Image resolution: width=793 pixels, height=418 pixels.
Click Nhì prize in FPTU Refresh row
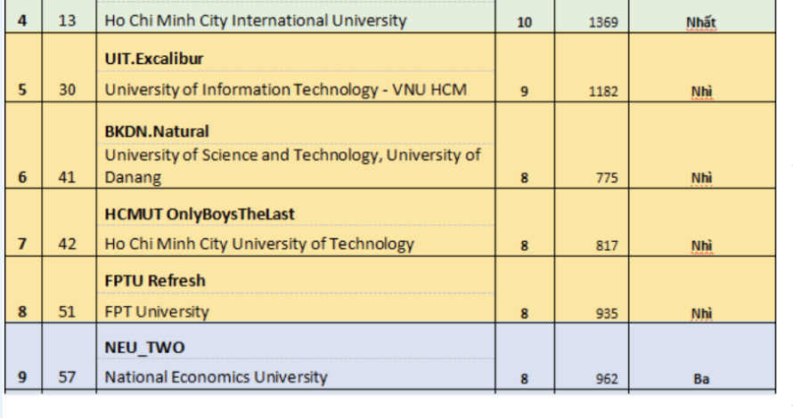point(701,313)
